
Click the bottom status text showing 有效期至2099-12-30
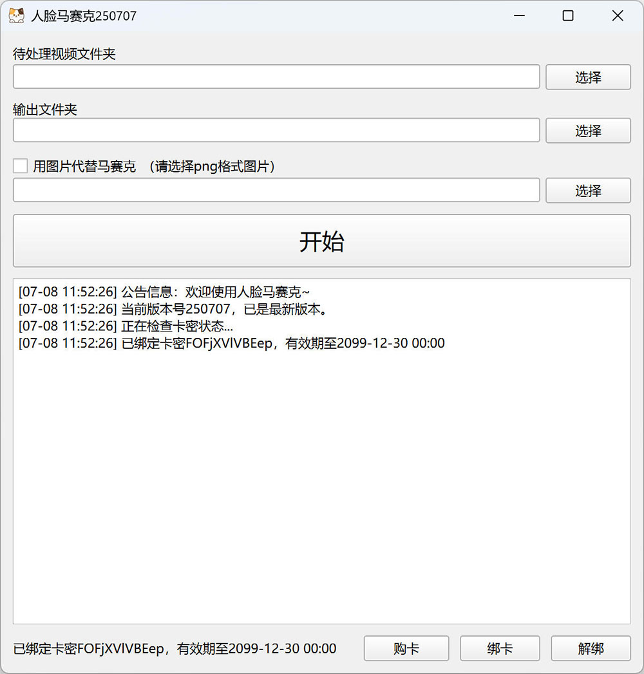pos(175,648)
